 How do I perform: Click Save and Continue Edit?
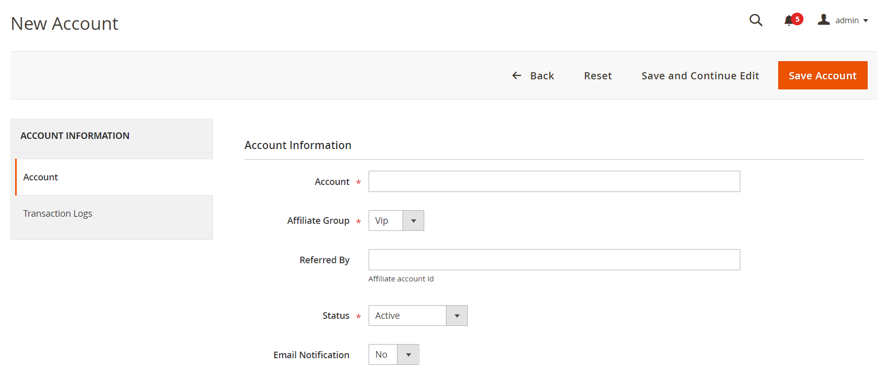tap(700, 76)
